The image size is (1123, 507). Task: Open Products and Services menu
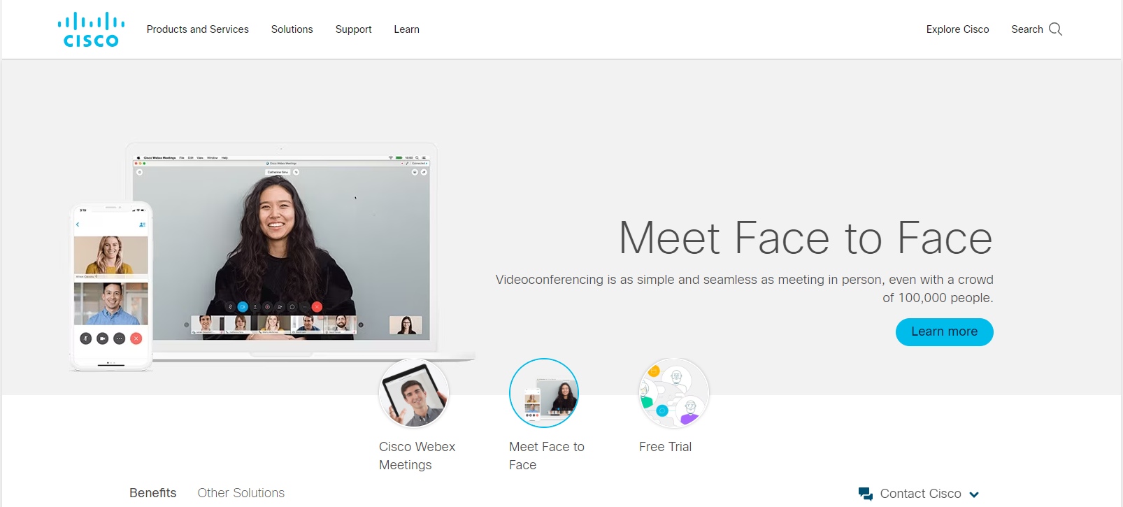pyautogui.click(x=198, y=29)
